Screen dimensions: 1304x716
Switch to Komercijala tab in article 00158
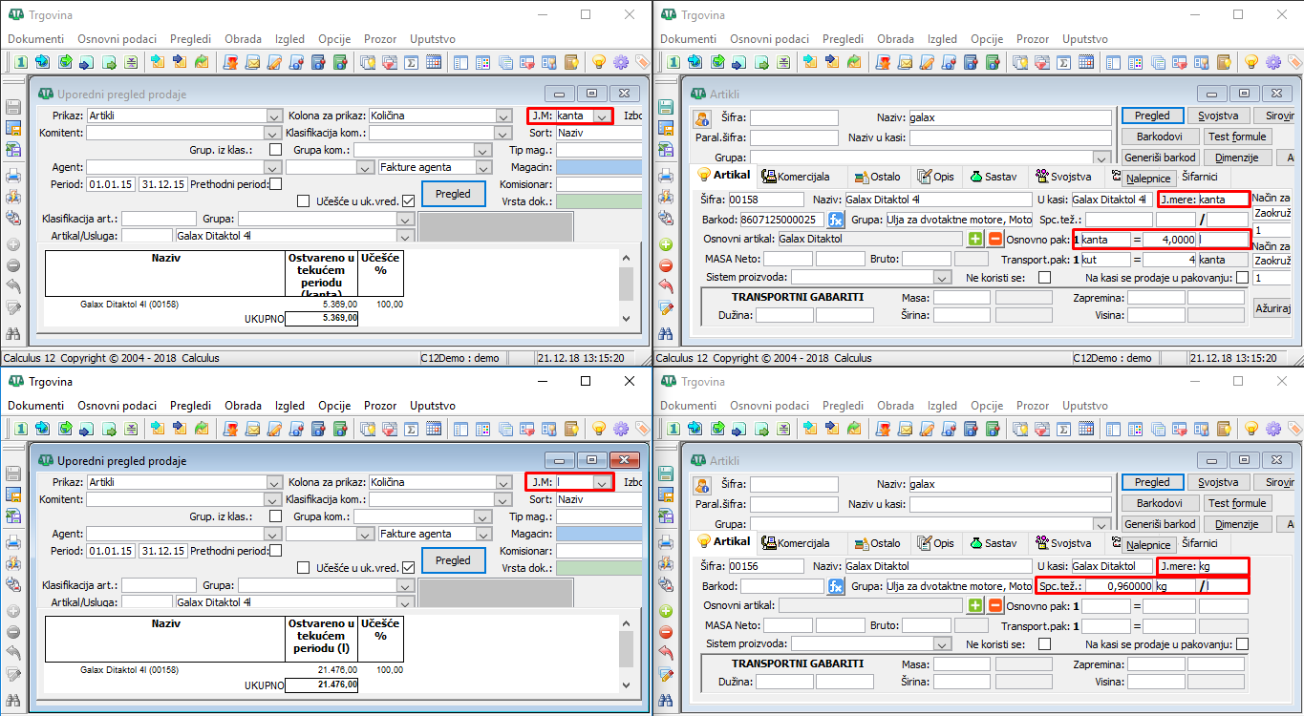tap(796, 177)
